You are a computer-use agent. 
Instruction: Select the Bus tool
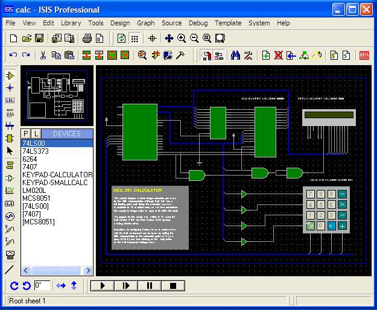click(10, 125)
